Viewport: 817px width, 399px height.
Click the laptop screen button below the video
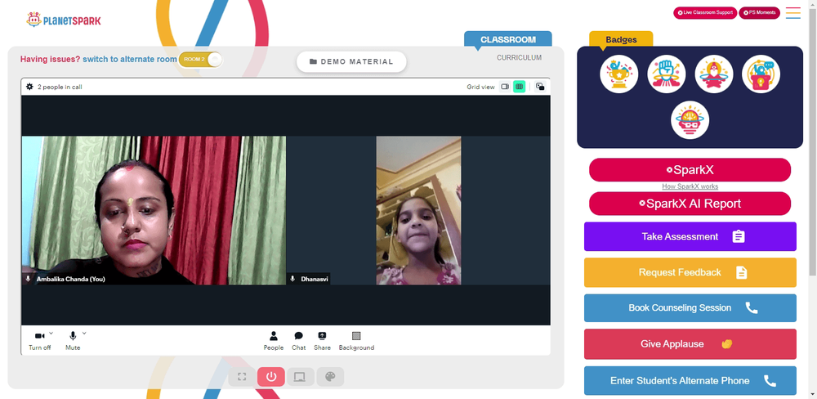(x=300, y=377)
